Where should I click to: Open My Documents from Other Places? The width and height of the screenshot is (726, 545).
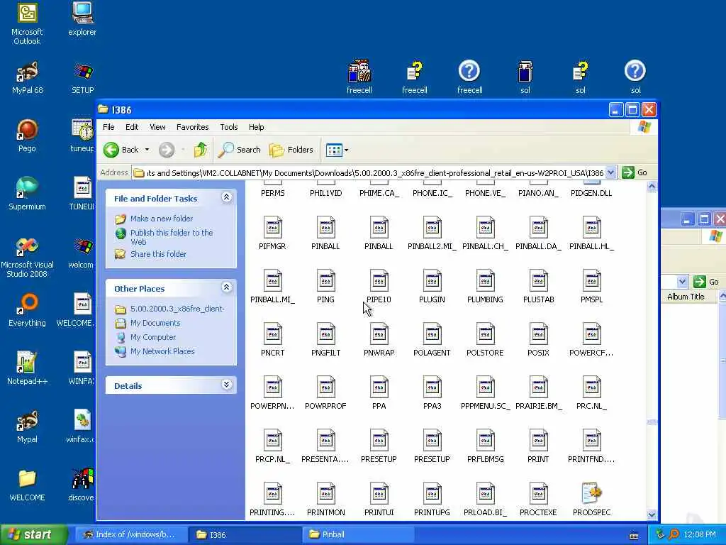point(155,323)
